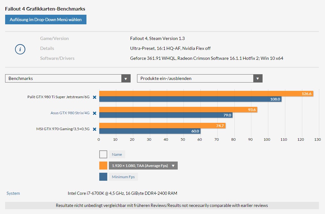Click Auflösung im Drop-Down Menü wählen button
Screen dimensions: 325x214
[x=46, y=20]
